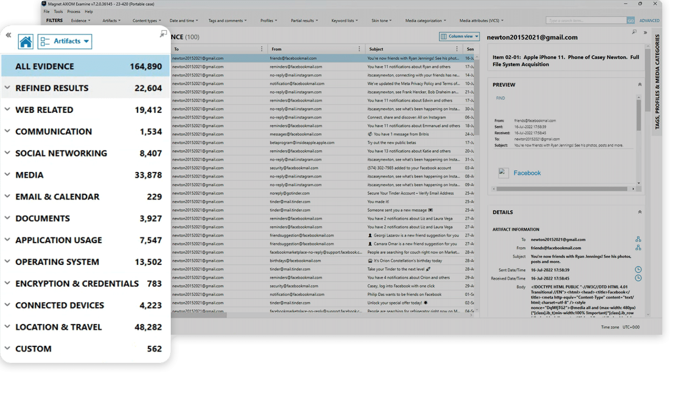Click connection icon beside To address
Viewport: 673px width, 412px height.
(638, 239)
